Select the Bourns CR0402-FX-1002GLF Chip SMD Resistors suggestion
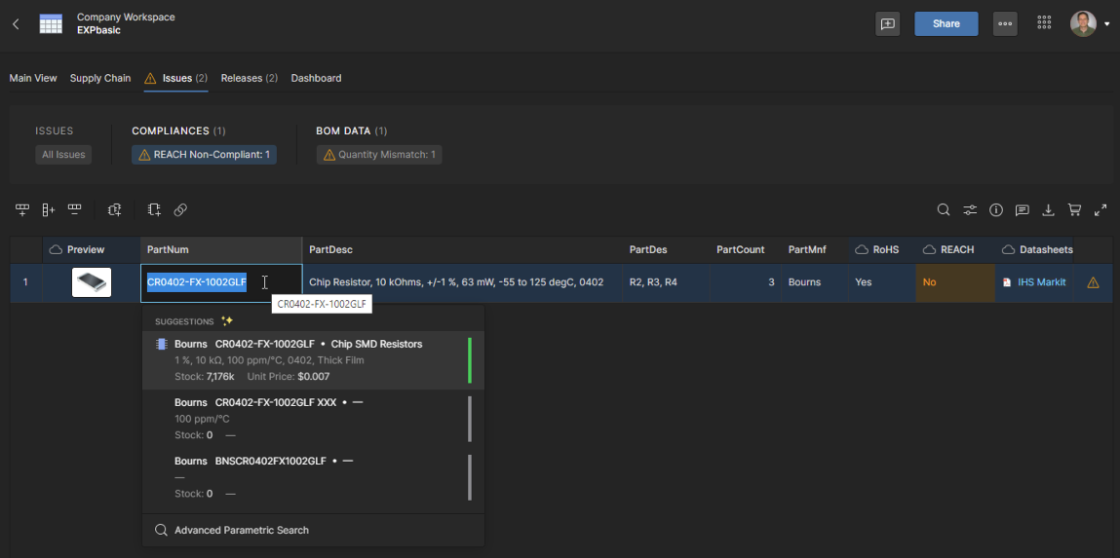Viewport: 1120px width, 558px height. click(x=312, y=359)
